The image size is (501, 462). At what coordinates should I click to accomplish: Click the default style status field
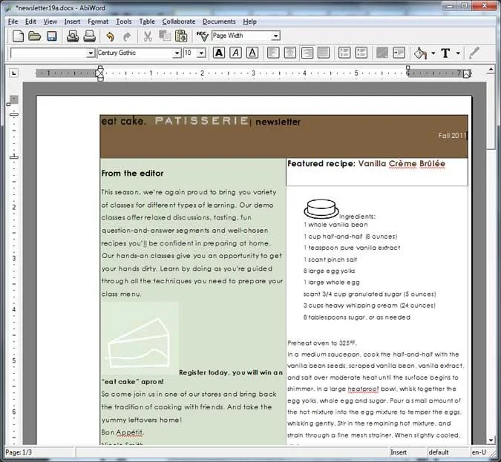tap(448, 452)
